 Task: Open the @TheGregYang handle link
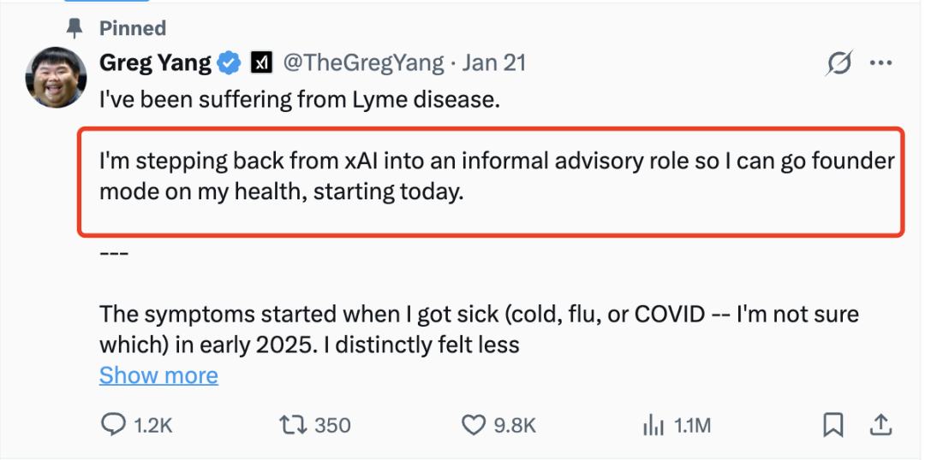364,62
